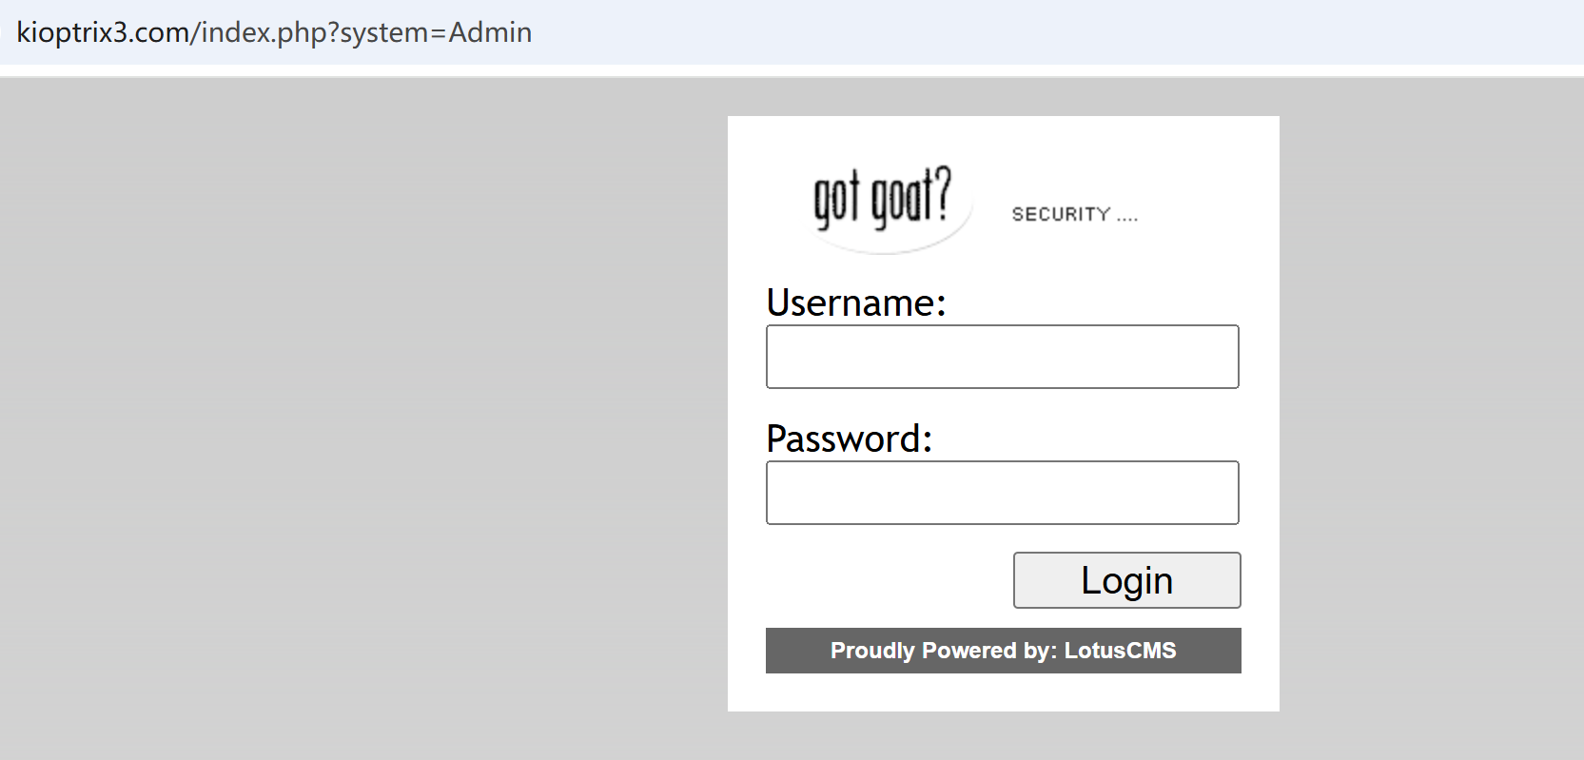Open the 'Proudly Powered by: LotusCMS' footer bar

(x=1003, y=651)
